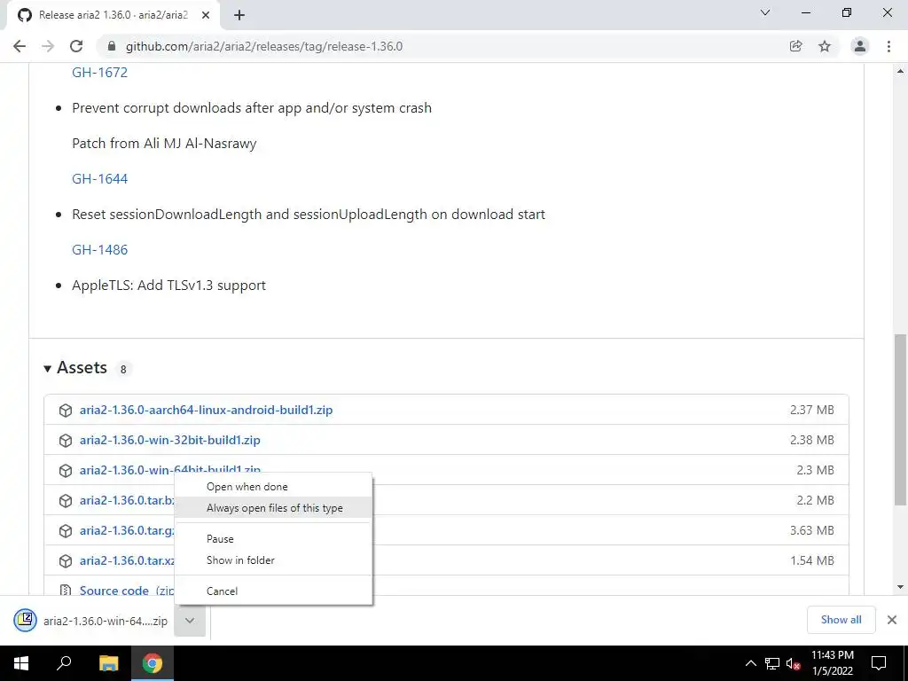Click package icon beside win-32bit zip
908x681 pixels.
(x=66, y=440)
